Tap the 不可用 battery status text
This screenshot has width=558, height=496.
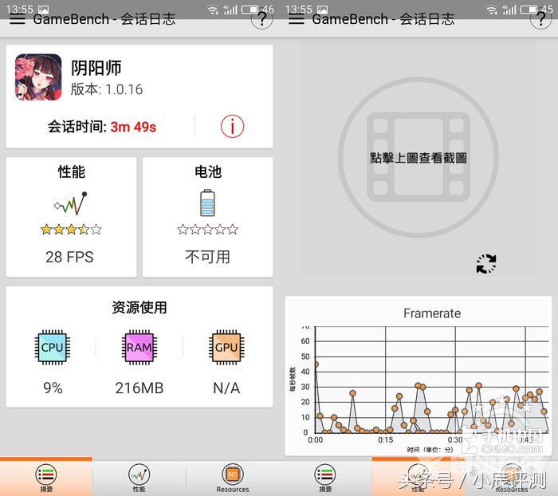(207, 257)
